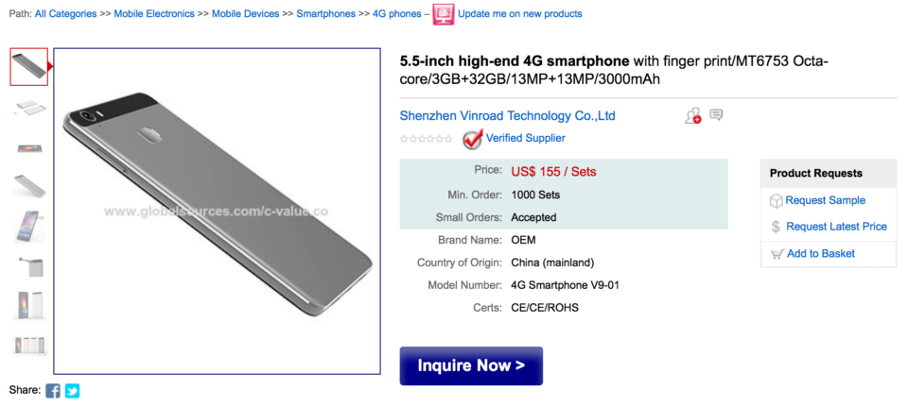Select the power bank thumbnail image

pyautogui.click(x=29, y=265)
